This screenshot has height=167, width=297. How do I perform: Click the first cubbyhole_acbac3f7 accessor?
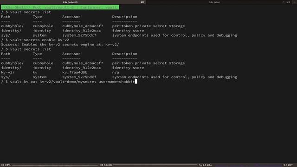tap(83, 26)
